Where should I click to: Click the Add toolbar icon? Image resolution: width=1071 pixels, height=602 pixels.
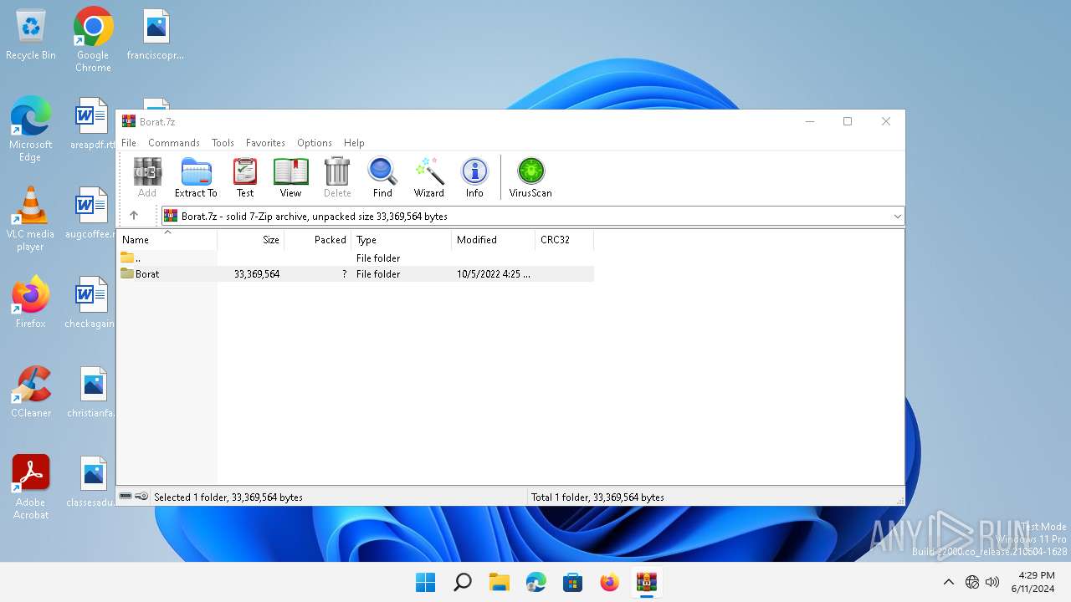click(x=147, y=177)
